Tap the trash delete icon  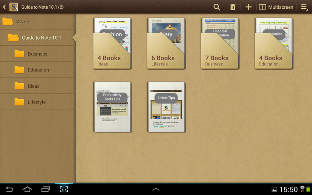pyautogui.click(x=233, y=7)
